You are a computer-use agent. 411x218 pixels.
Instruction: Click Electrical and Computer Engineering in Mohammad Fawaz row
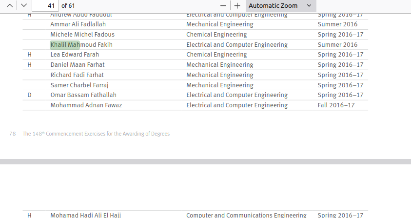click(237, 105)
